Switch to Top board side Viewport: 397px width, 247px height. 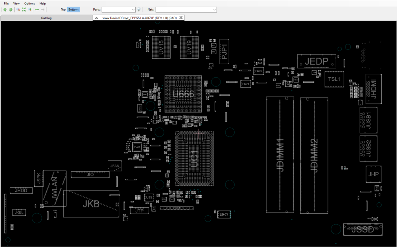click(x=63, y=10)
